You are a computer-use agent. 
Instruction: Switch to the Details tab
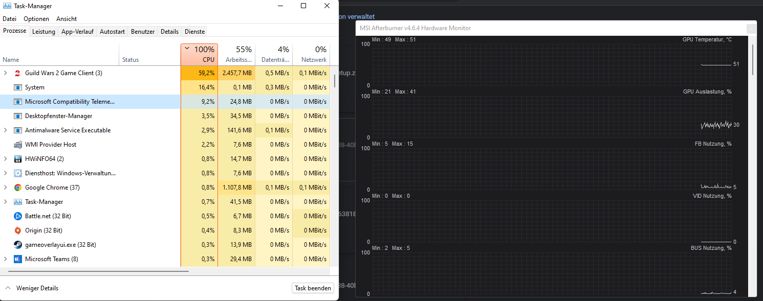pos(169,32)
